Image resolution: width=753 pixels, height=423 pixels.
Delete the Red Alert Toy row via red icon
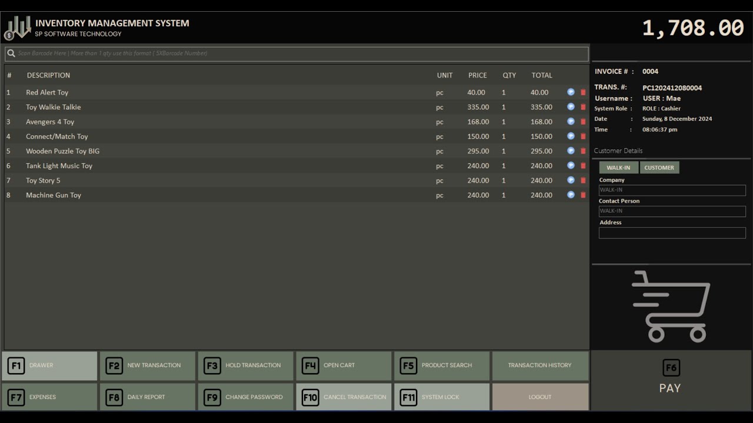[x=583, y=92]
